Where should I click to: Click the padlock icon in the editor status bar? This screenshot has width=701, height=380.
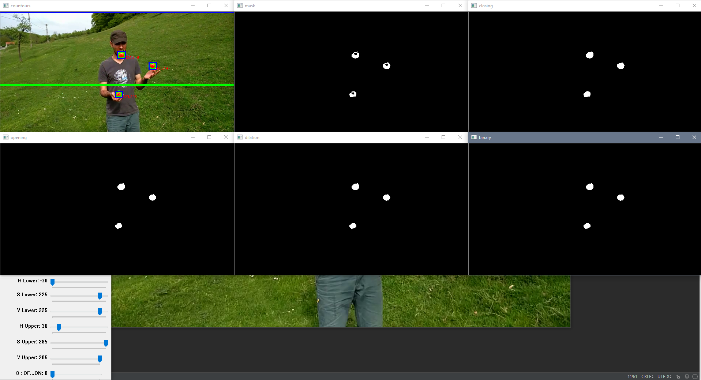pyautogui.click(x=678, y=376)
